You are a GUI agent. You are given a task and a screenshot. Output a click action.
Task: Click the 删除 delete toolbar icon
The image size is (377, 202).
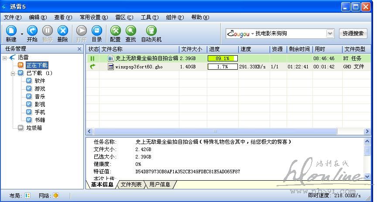coord(63,31)
